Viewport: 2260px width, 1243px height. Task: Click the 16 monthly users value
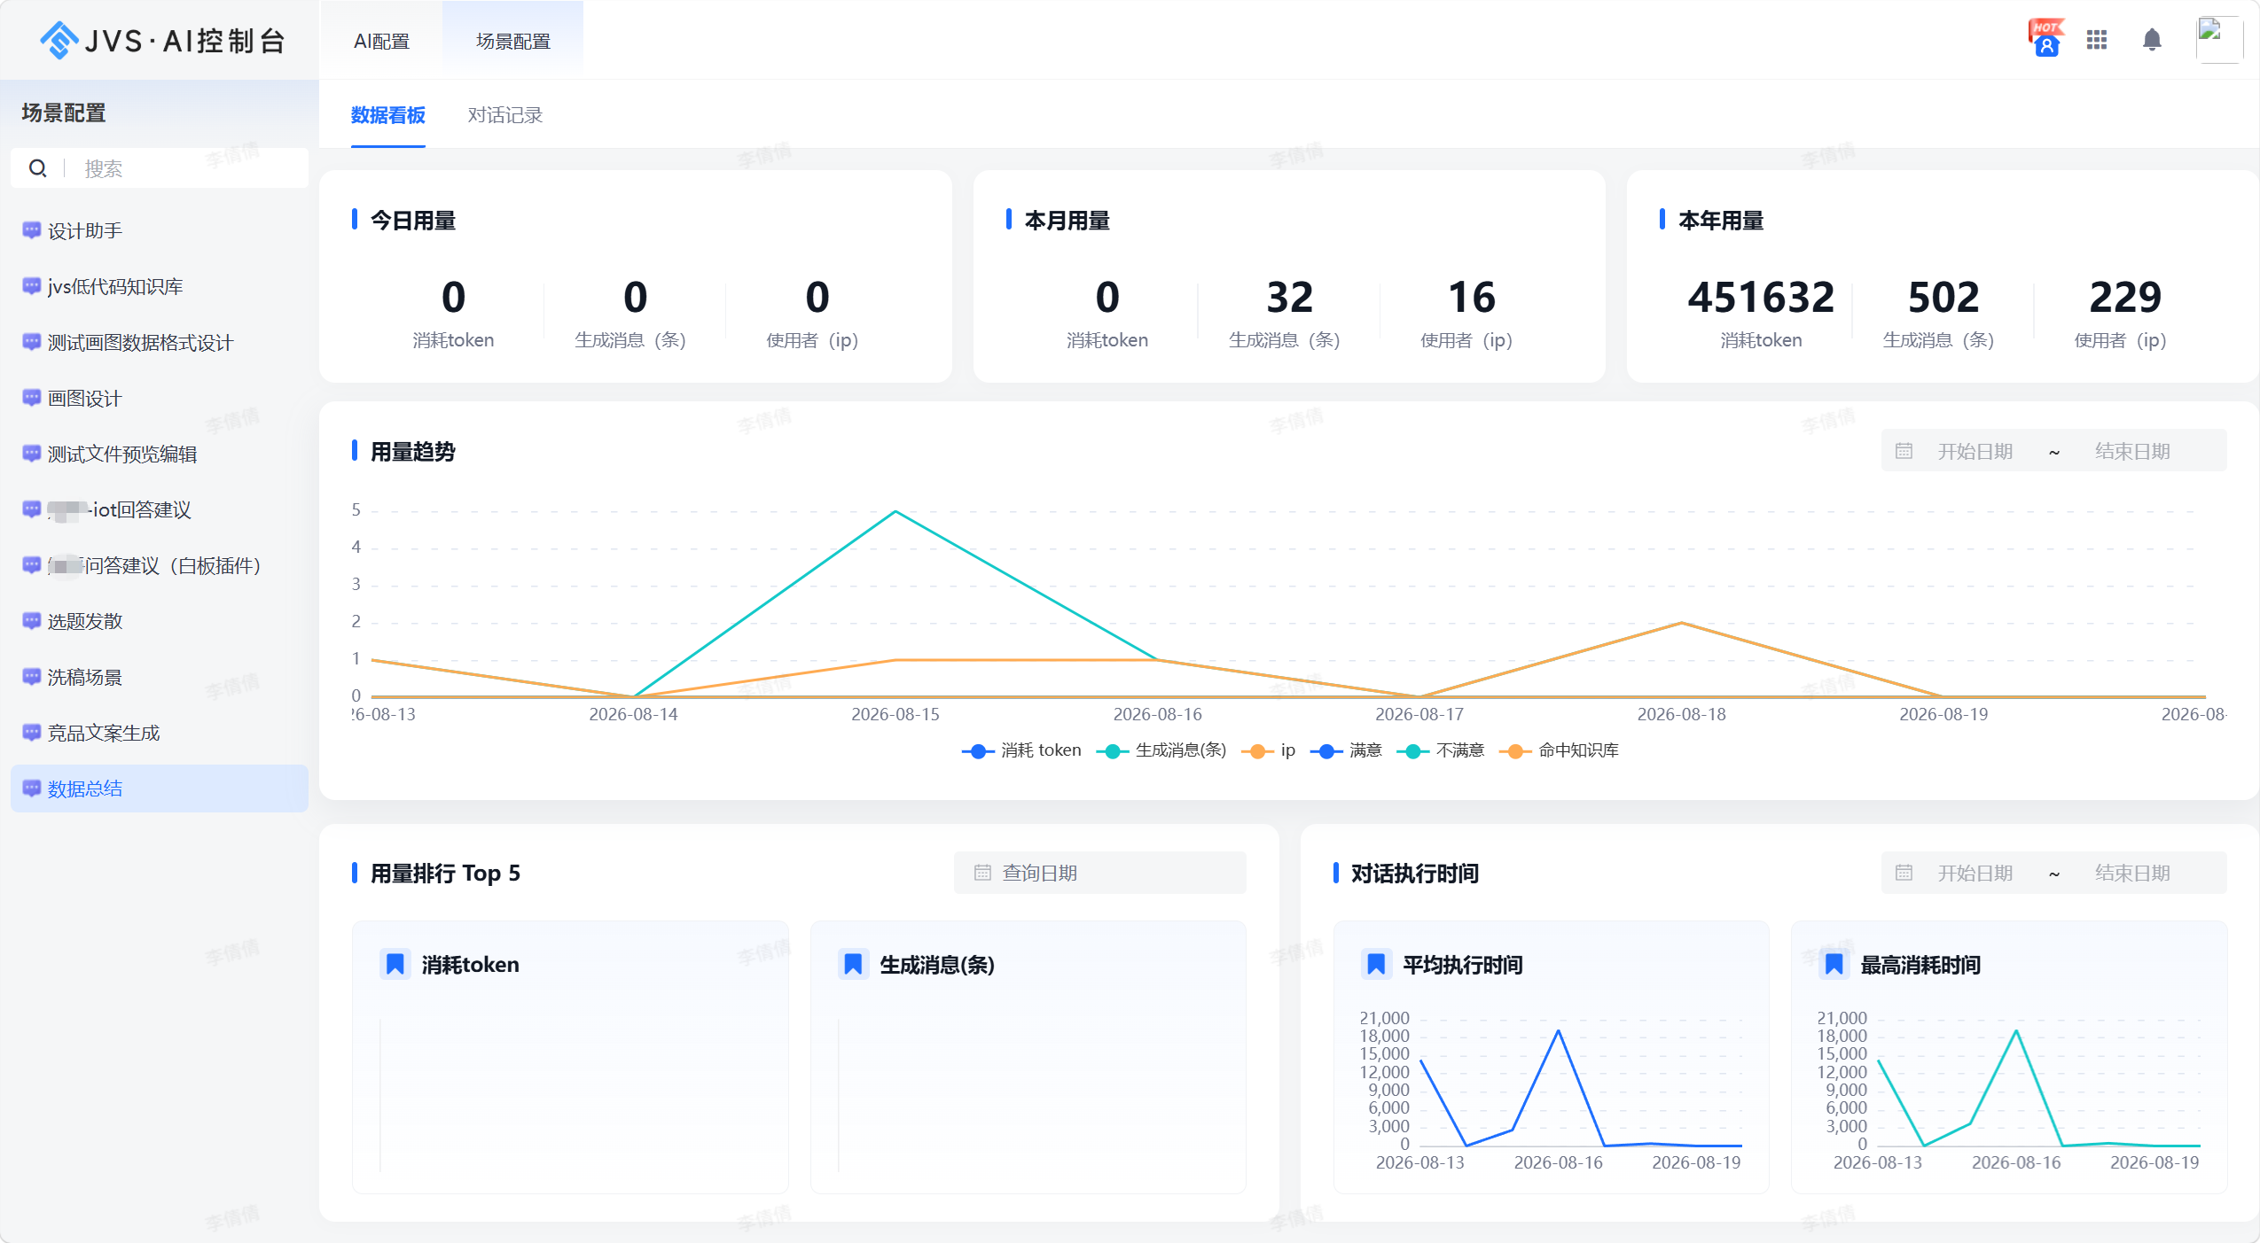click(1471, 297)
